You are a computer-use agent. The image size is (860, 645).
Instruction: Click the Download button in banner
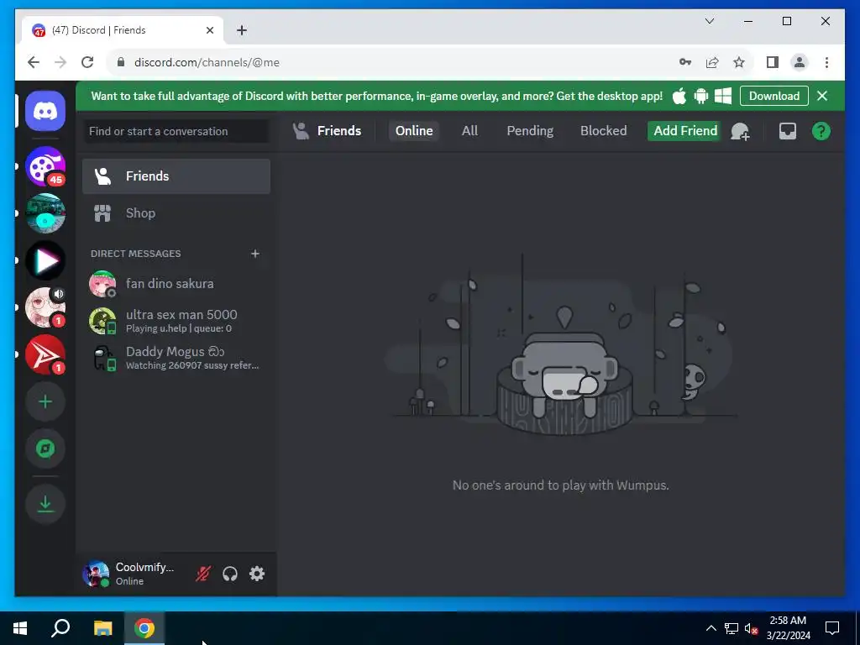(x=773, y=96)
